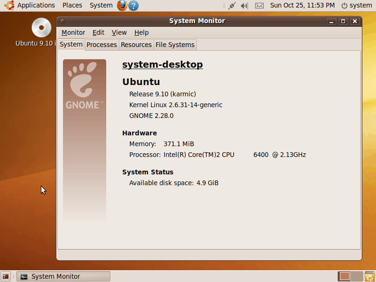This screenshot has height=282, width=376.
Task: Click the network connection tray icon
Action: point(232,6)
